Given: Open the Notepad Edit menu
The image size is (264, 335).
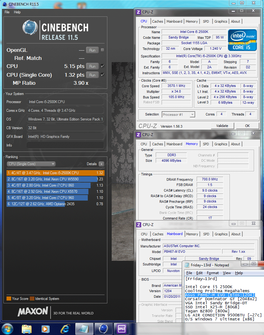Looking at the screenshot, I should pyautogui.click(x=199, y=273).
